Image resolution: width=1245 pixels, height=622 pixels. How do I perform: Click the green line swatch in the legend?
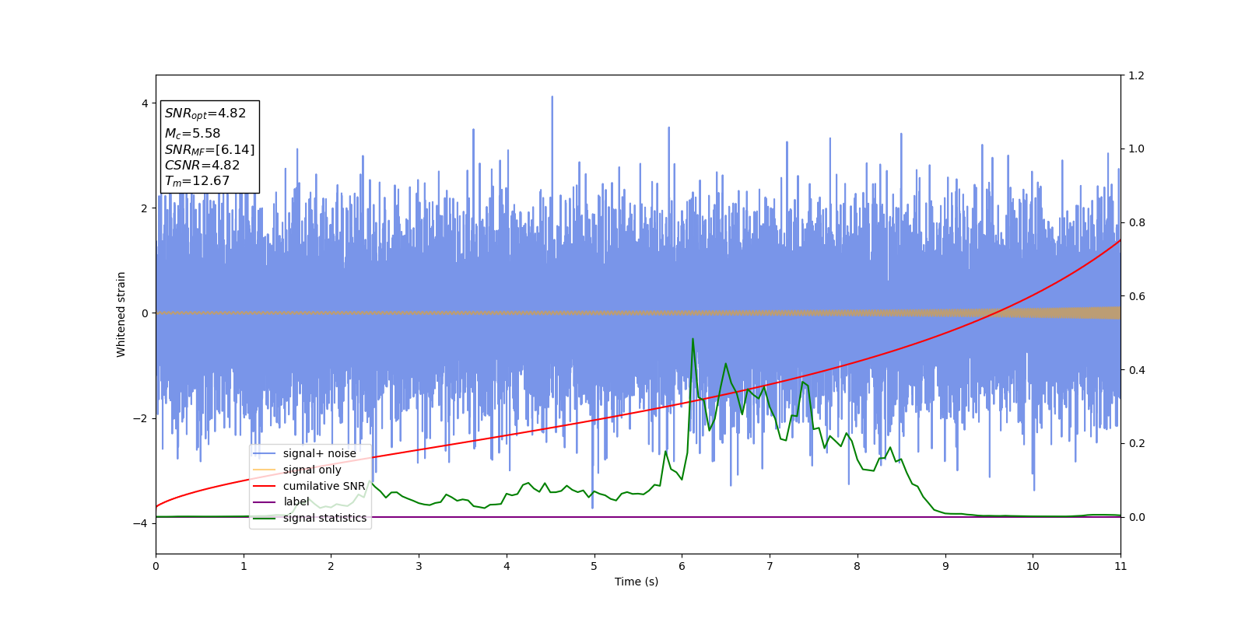pyautogui.click(x=265, y=518)
